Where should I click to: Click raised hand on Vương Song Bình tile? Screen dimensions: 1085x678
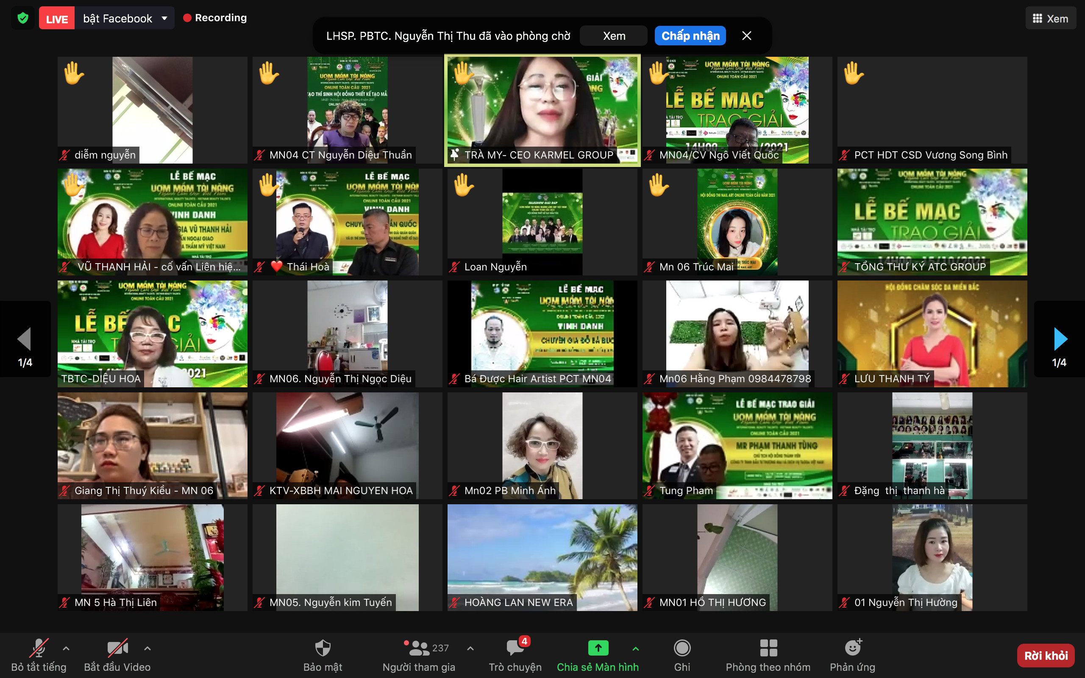(x=854, y=73)
